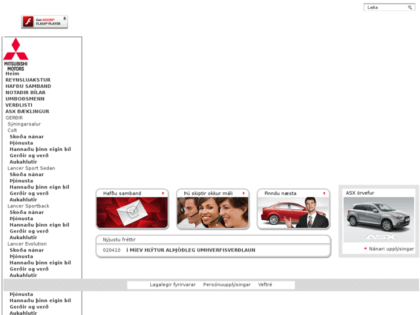Click the Get Adobe Flash Player badge
This screenshot has width=420, height=315.
click(44, 22)
